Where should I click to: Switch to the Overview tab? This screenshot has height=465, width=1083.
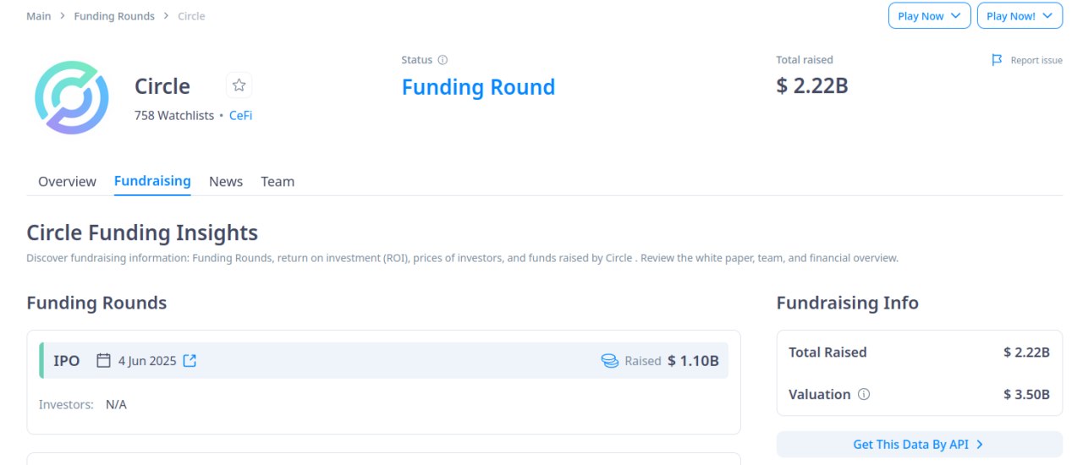pyautogui.click(x=67, y=182)
